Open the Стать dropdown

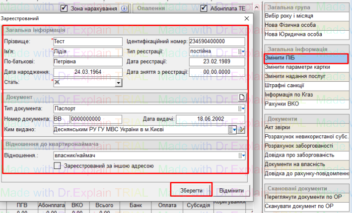point(118,83)
